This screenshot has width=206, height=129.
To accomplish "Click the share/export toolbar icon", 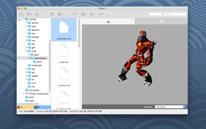I will tap(37, 14).
